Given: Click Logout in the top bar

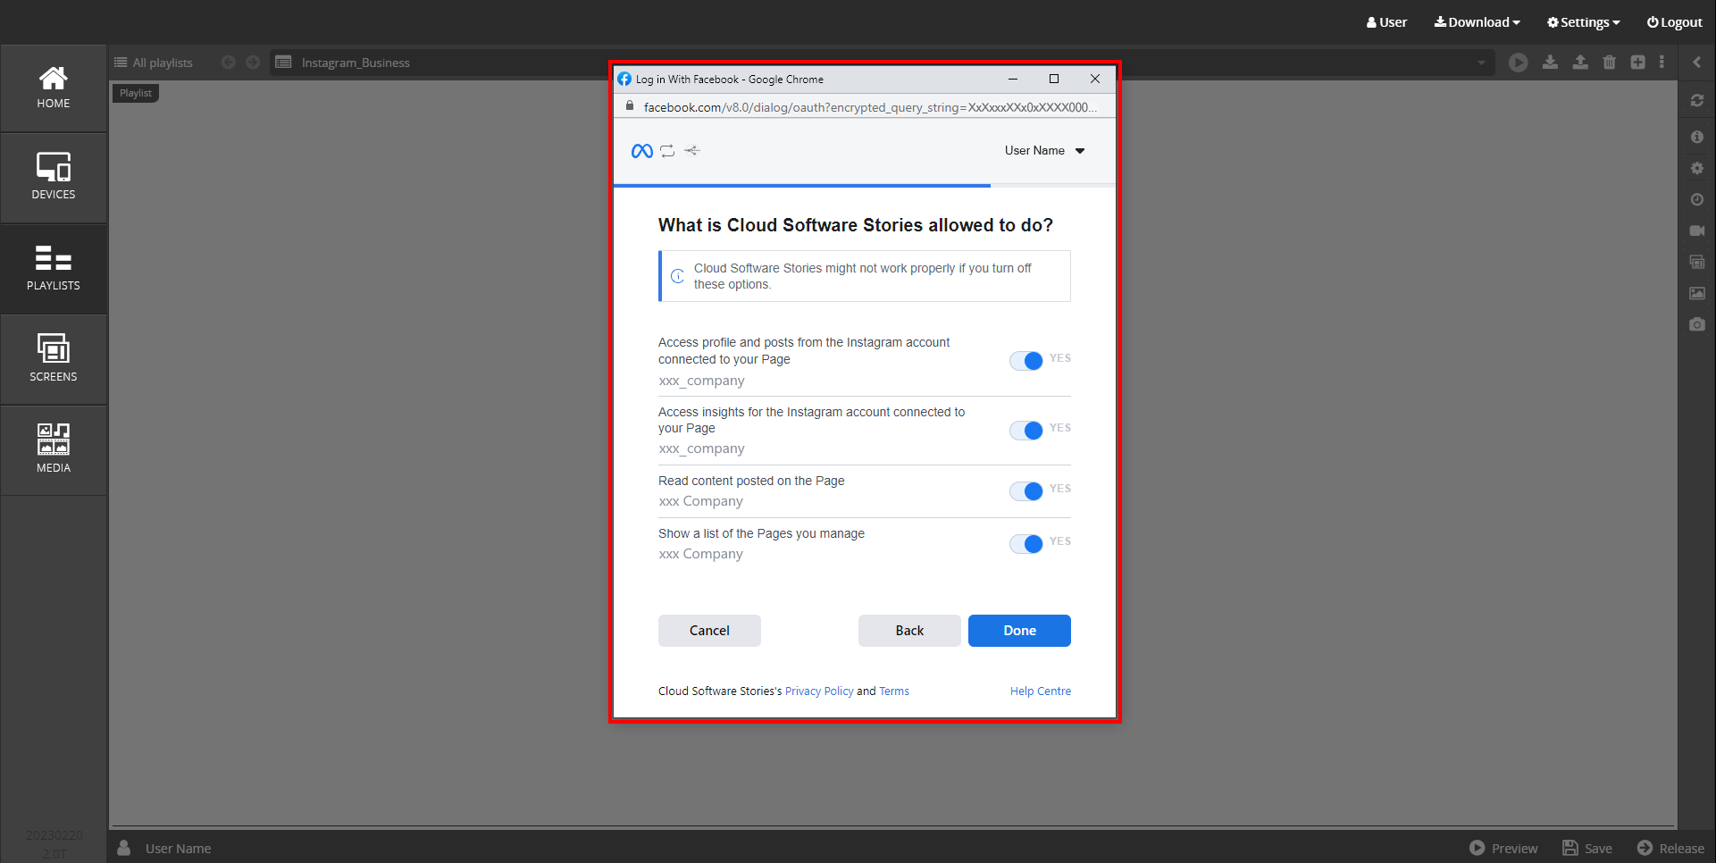Looking at the screenshot, I should [x=1675, y=22].
